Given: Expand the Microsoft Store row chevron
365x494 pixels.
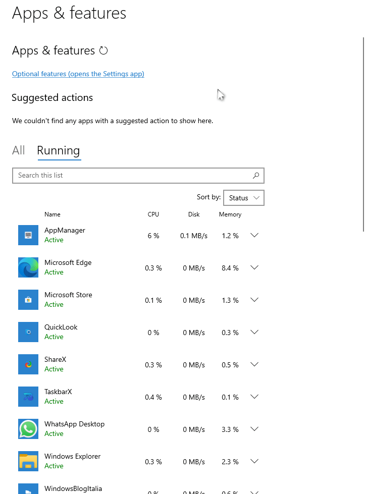Looking at the screenshot, I should click(x=254, y=300).
